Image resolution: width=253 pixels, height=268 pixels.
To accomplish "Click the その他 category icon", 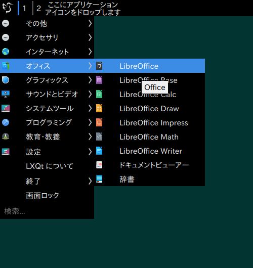I will (x=6, y=23).
